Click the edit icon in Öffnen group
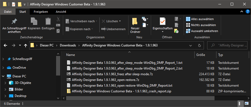 click(x=177, y=25)
